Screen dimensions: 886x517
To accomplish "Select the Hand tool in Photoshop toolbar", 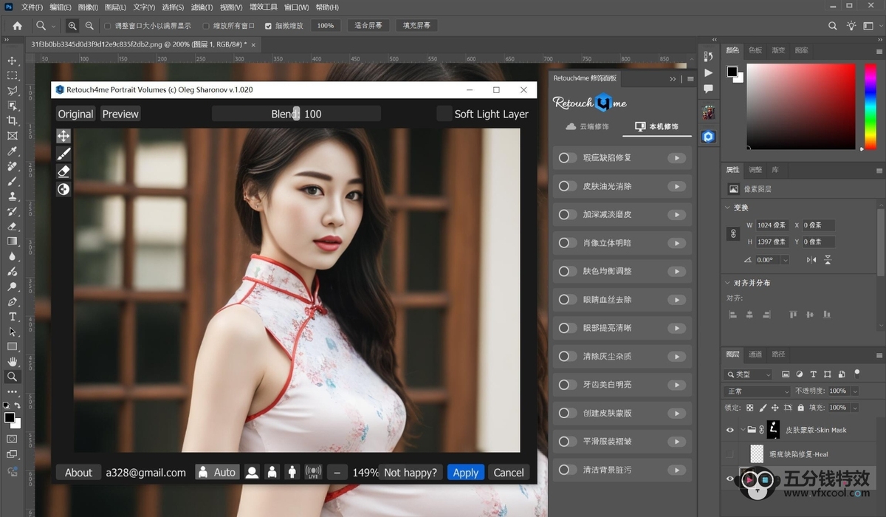I will [x=12, y=361].
